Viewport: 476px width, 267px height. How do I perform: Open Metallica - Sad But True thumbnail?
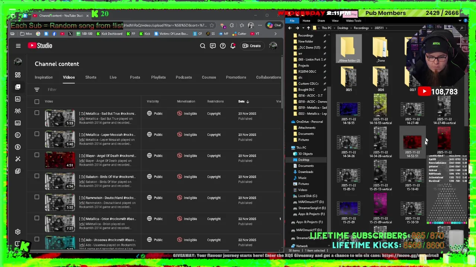pos(60,118)
